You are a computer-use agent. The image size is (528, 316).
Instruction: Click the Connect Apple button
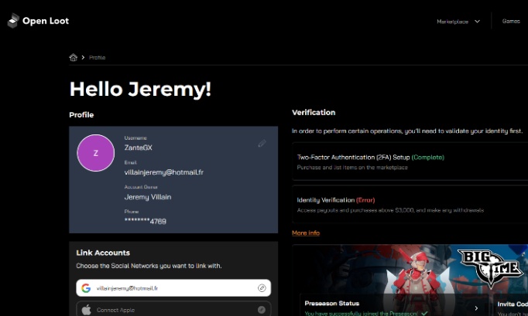click(173, 310)
